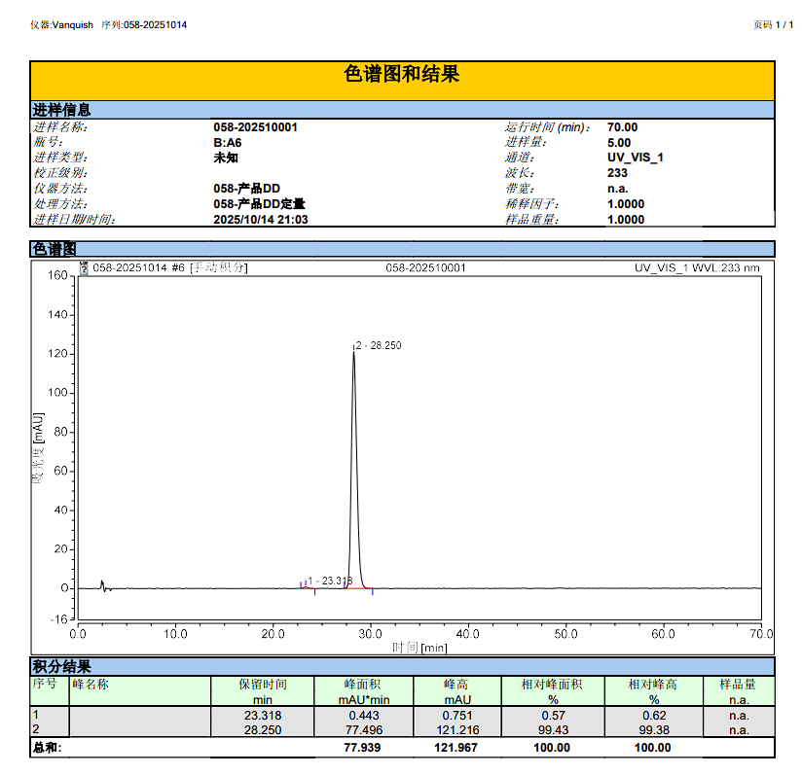Screen dimensions: 802x775
Task: Click the chromatogram title 058-20251014 #6 [手动积分]
Action: tap(170, 267)
